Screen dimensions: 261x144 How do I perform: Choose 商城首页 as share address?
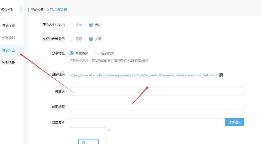click(x=71, y=53)
